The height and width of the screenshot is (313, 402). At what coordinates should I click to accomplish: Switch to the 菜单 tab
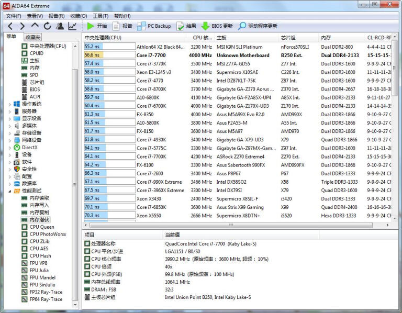[12, 37]
